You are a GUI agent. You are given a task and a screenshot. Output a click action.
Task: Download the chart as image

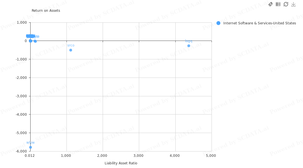(x=293, y=4)
